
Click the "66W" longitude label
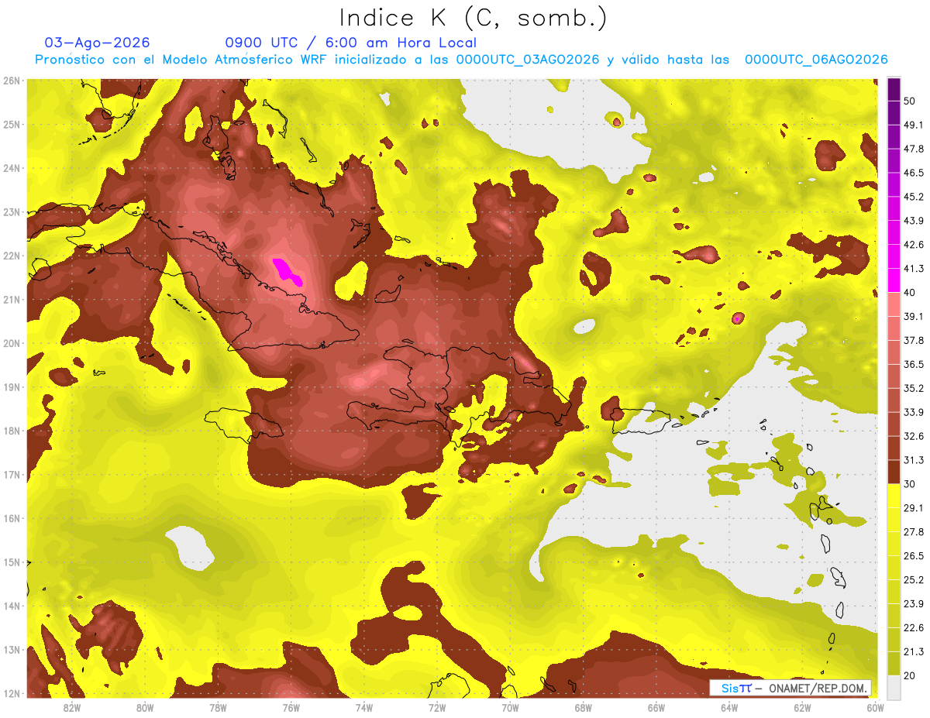[x=656, y=707]
